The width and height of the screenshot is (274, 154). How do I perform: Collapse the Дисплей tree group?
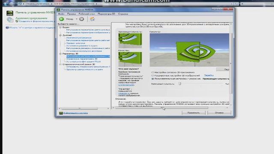pos(60,35)
